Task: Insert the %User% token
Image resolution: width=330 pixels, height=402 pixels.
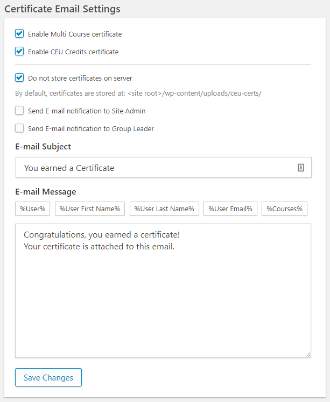Action: [32, 209]
